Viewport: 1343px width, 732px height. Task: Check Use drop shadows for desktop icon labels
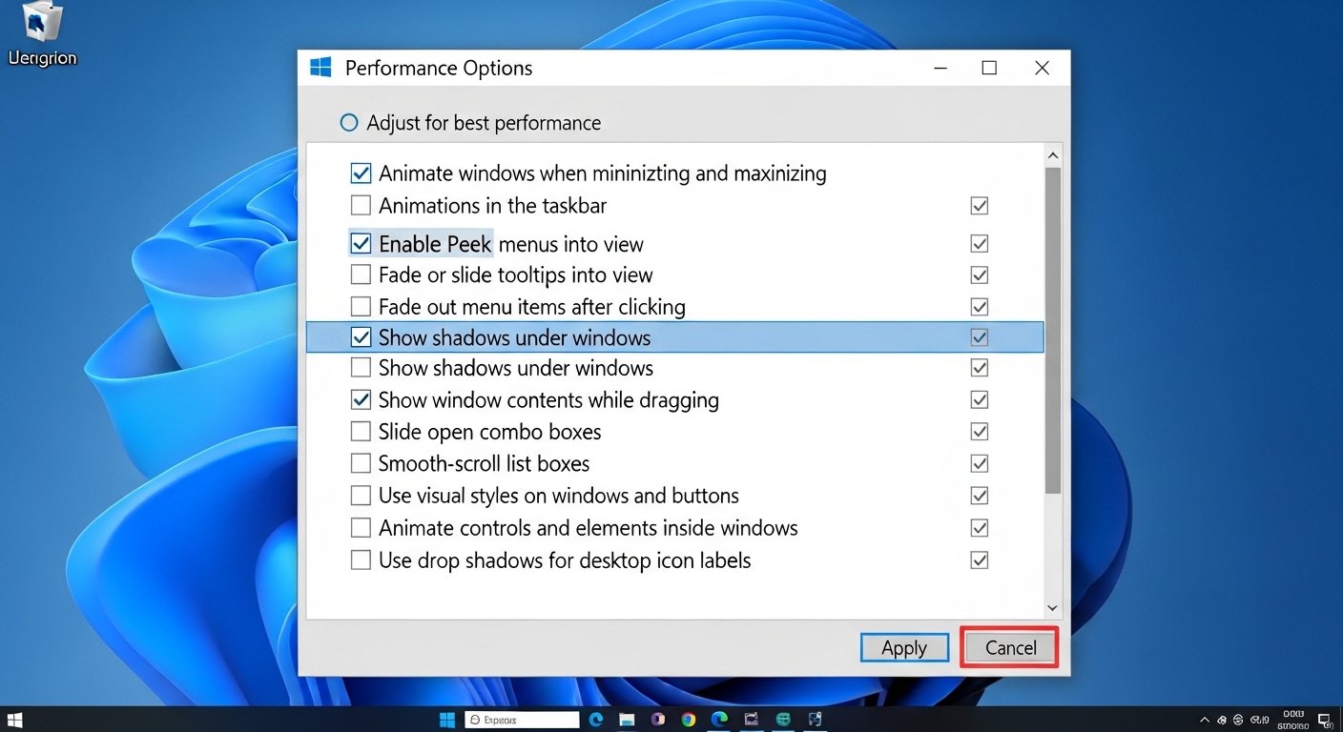[x=361, y=560]
